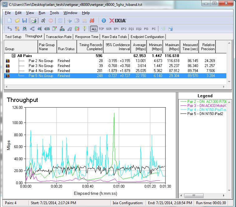
Task: Click Legend panel scroll-down arrow
Action: (x=229, y=190)
